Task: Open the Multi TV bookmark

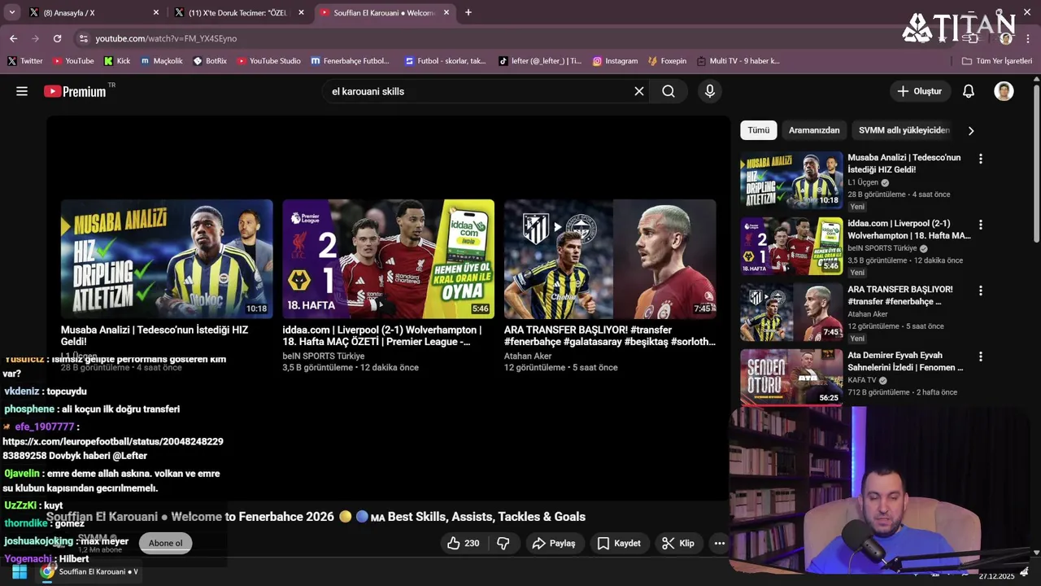Action: 738,61
